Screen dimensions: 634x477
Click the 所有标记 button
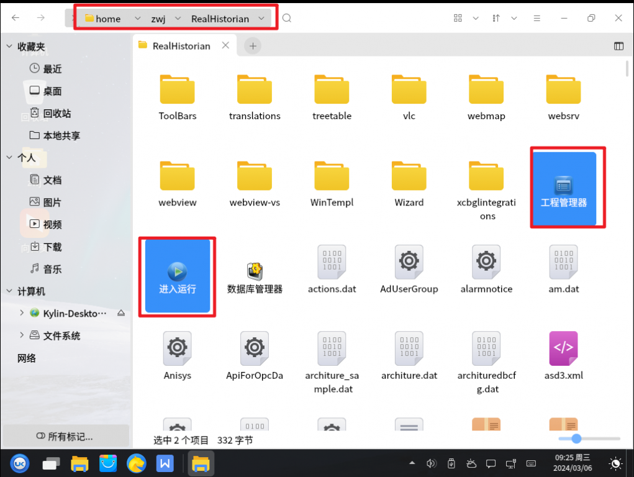pos(65,436)
